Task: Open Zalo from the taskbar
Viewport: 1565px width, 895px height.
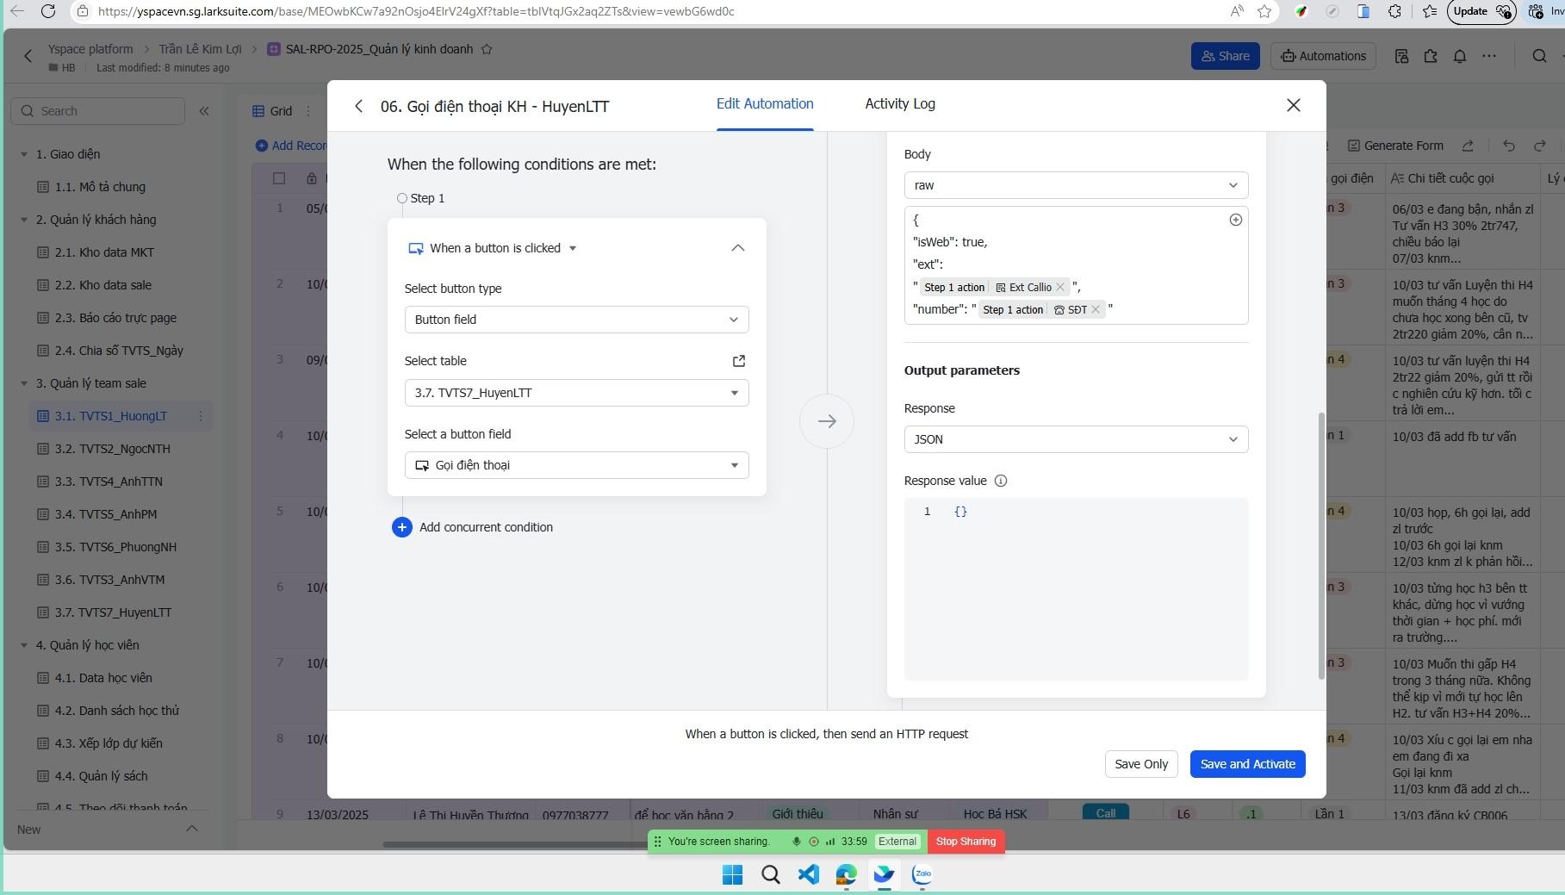Action: [922, 875]
